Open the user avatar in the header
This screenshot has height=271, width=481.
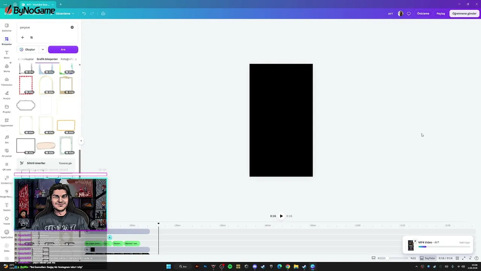(401, 14)
